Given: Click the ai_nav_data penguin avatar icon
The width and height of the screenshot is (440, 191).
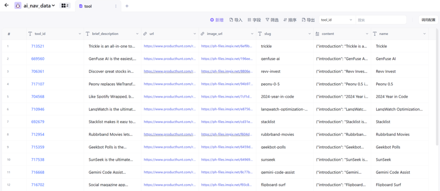Looking at the screenshot, I should coord(18,6).
